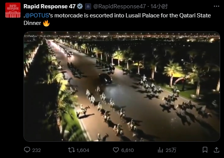Click the 1,604 reposts count
Viewport: 224px width, 158px height.
(x=83, y=150)
